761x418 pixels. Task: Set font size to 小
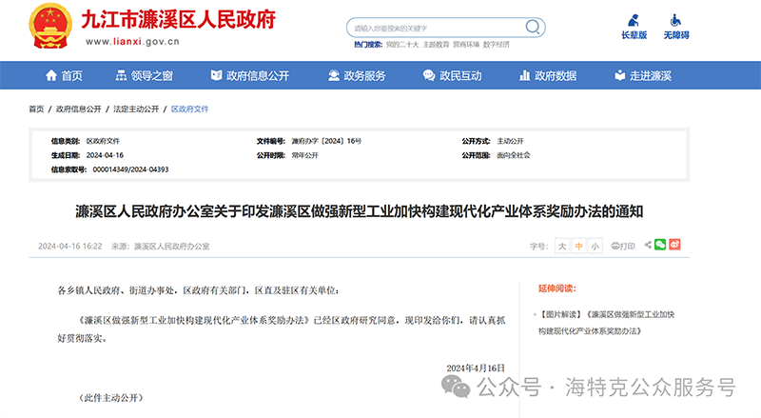[x=595, y=246]
